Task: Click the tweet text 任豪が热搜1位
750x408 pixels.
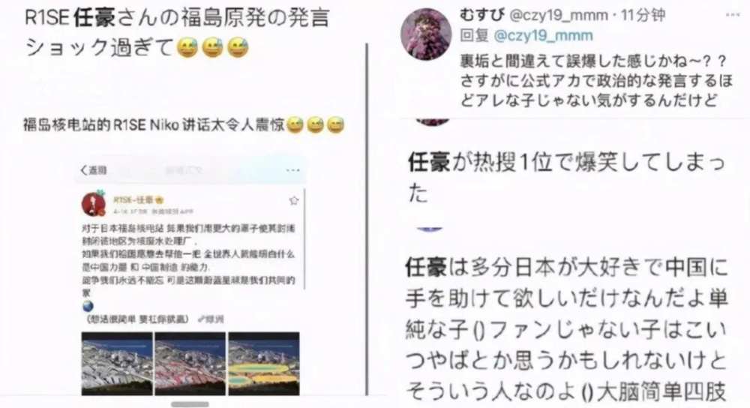Action: tap(566, 178)
